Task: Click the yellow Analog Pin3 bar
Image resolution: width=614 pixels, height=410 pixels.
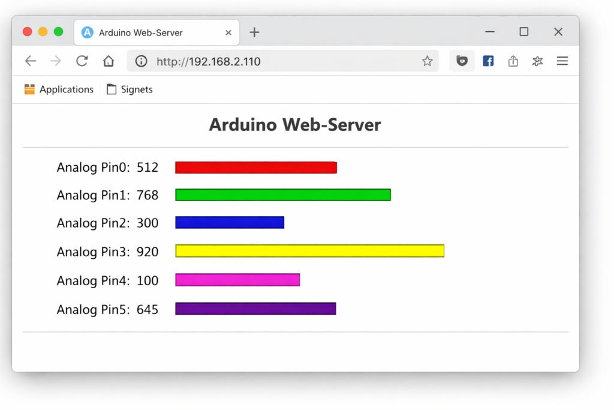Action: 309,251
